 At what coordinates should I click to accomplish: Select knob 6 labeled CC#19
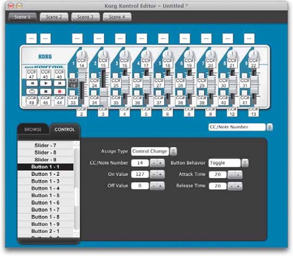189,63
